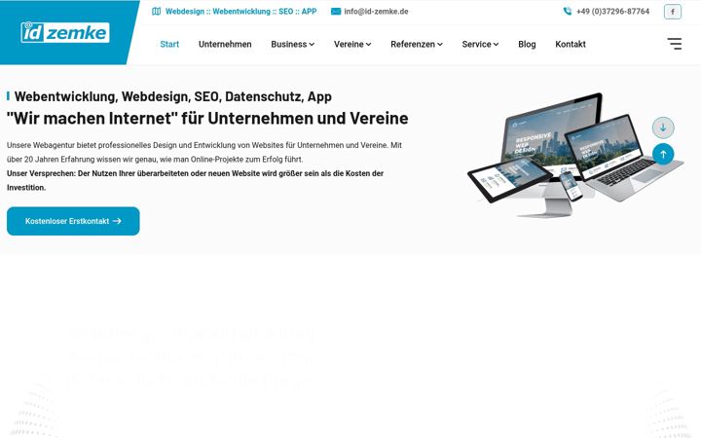Click the blue scroll-to-top arrow button
The image size is (701, 438).
click(663, 154)
